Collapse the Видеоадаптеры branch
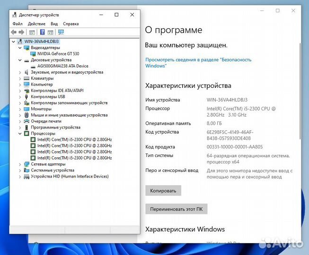The width and height of the screenshot is (309, 255). click(x=20, y=48)
